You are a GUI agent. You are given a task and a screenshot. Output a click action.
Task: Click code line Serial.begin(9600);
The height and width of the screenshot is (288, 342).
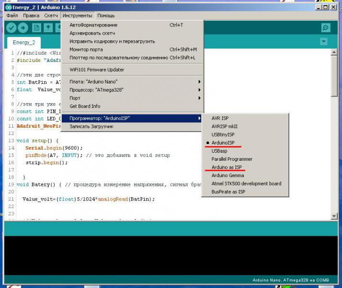tap(54, 148)
